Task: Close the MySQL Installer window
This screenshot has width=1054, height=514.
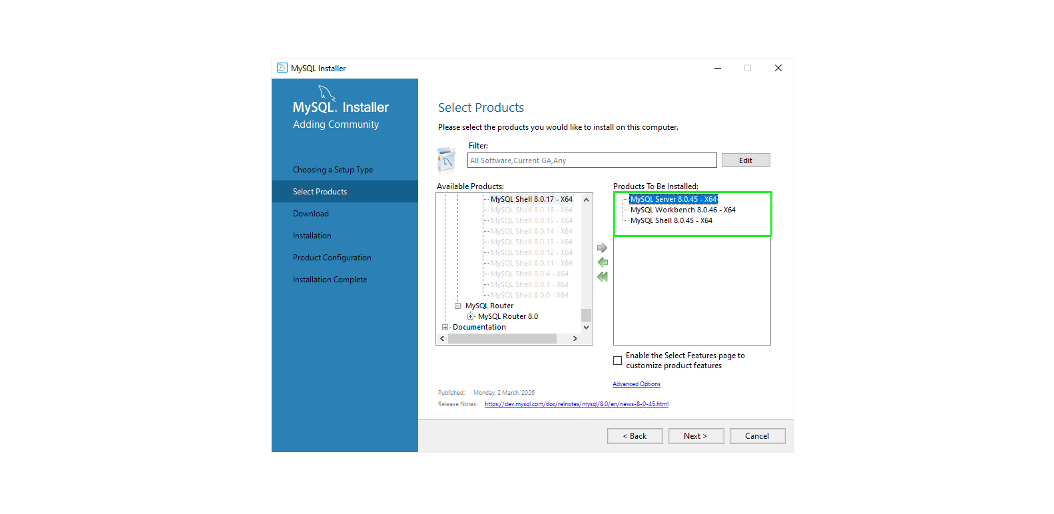Action: tap(778, 68)
